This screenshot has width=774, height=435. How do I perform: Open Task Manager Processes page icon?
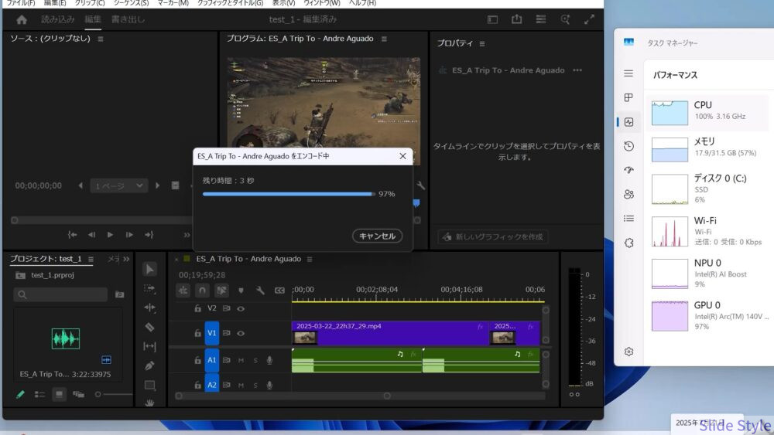[x=628, y=97]
